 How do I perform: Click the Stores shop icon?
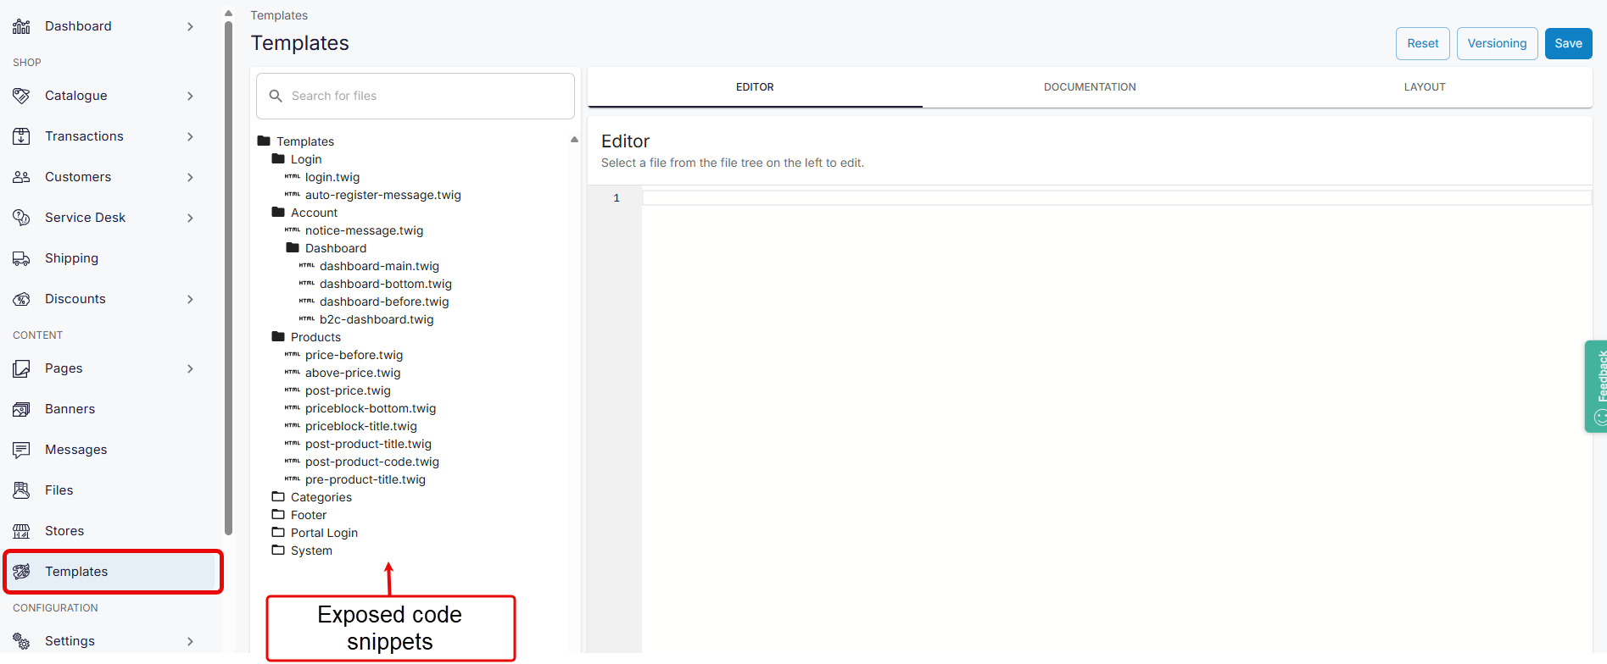(x=21, y=531)
